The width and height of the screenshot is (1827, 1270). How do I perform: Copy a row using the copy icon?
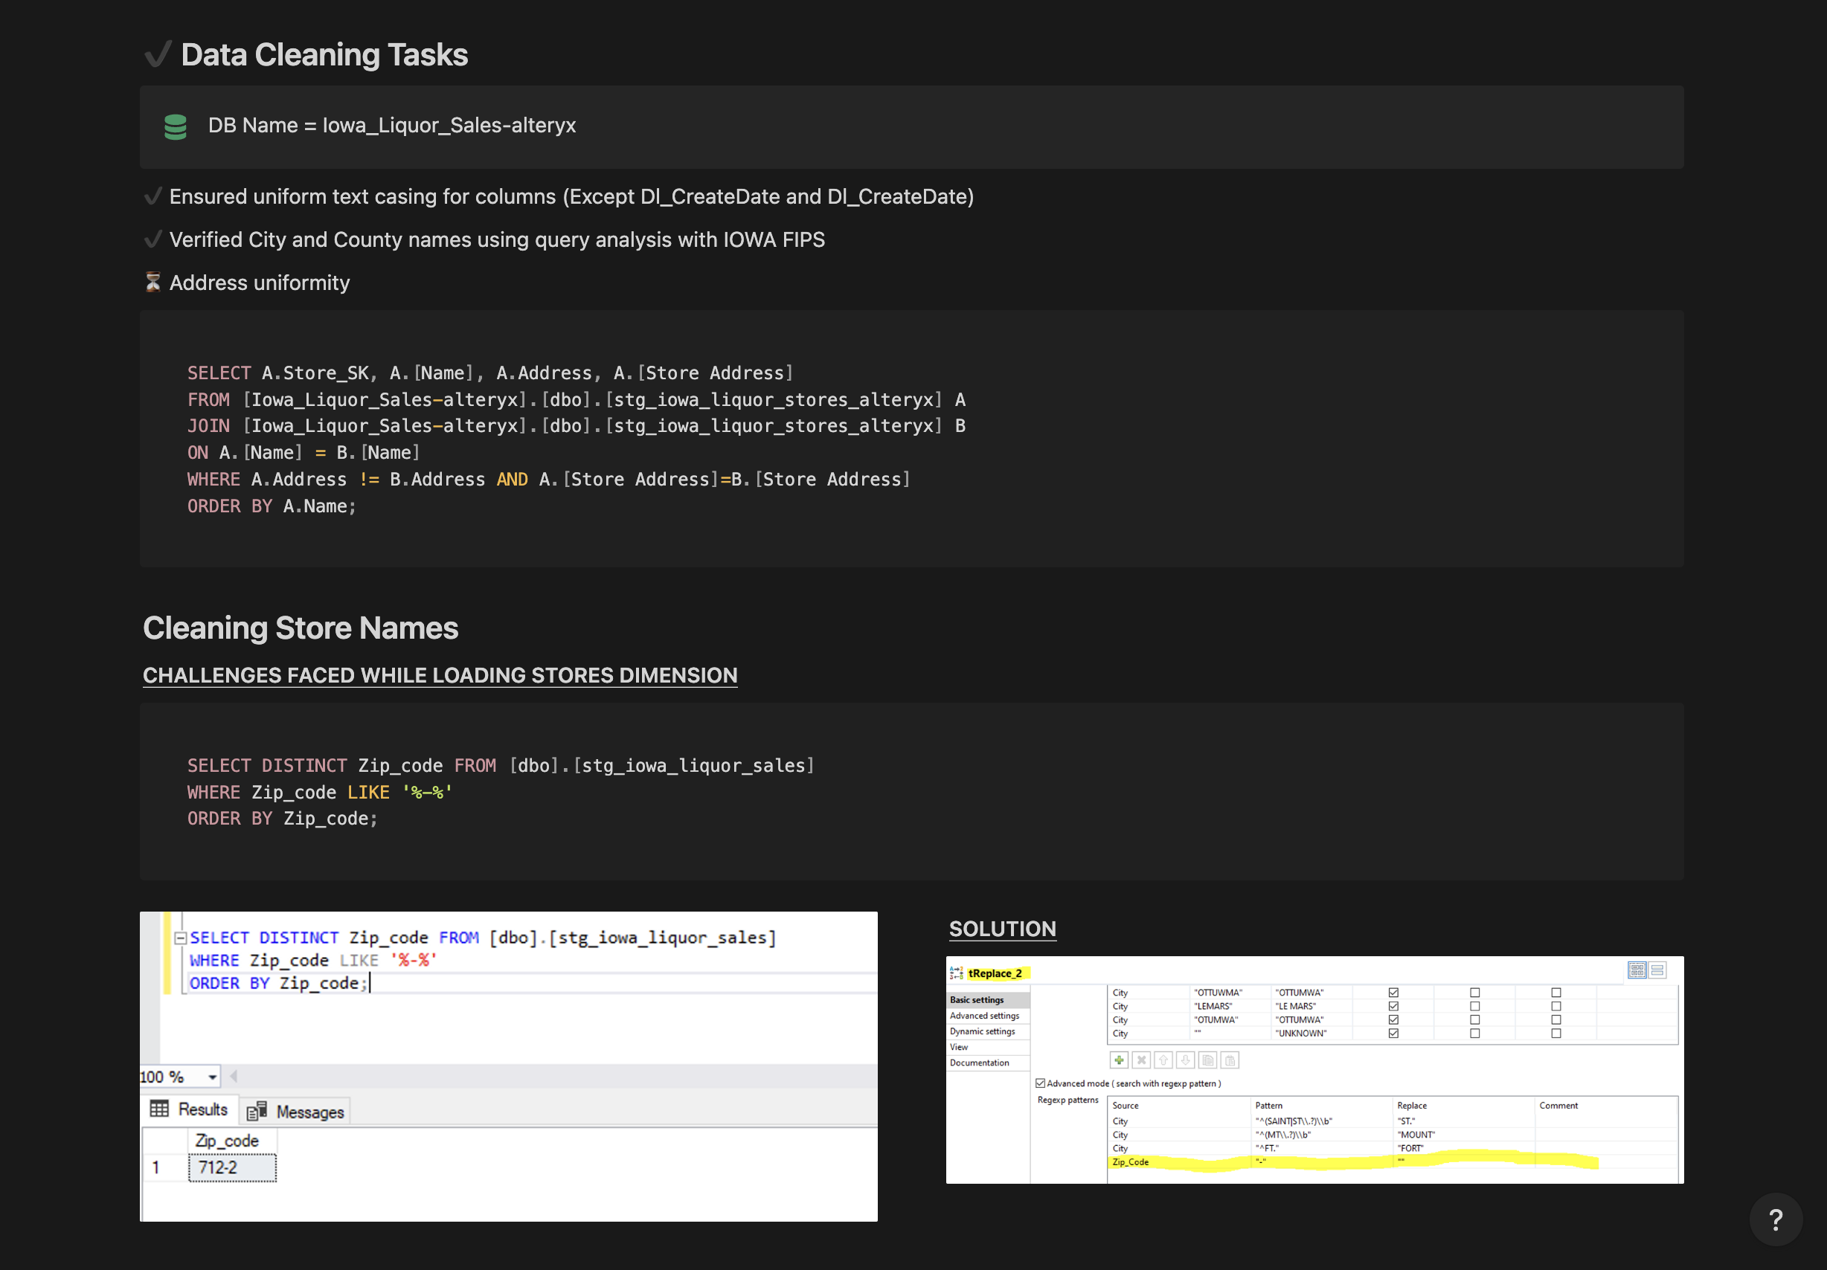pos(1208,1061)
